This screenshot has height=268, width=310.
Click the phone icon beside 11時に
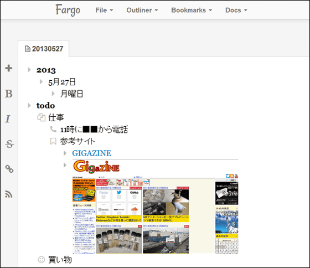pos(53,129)
